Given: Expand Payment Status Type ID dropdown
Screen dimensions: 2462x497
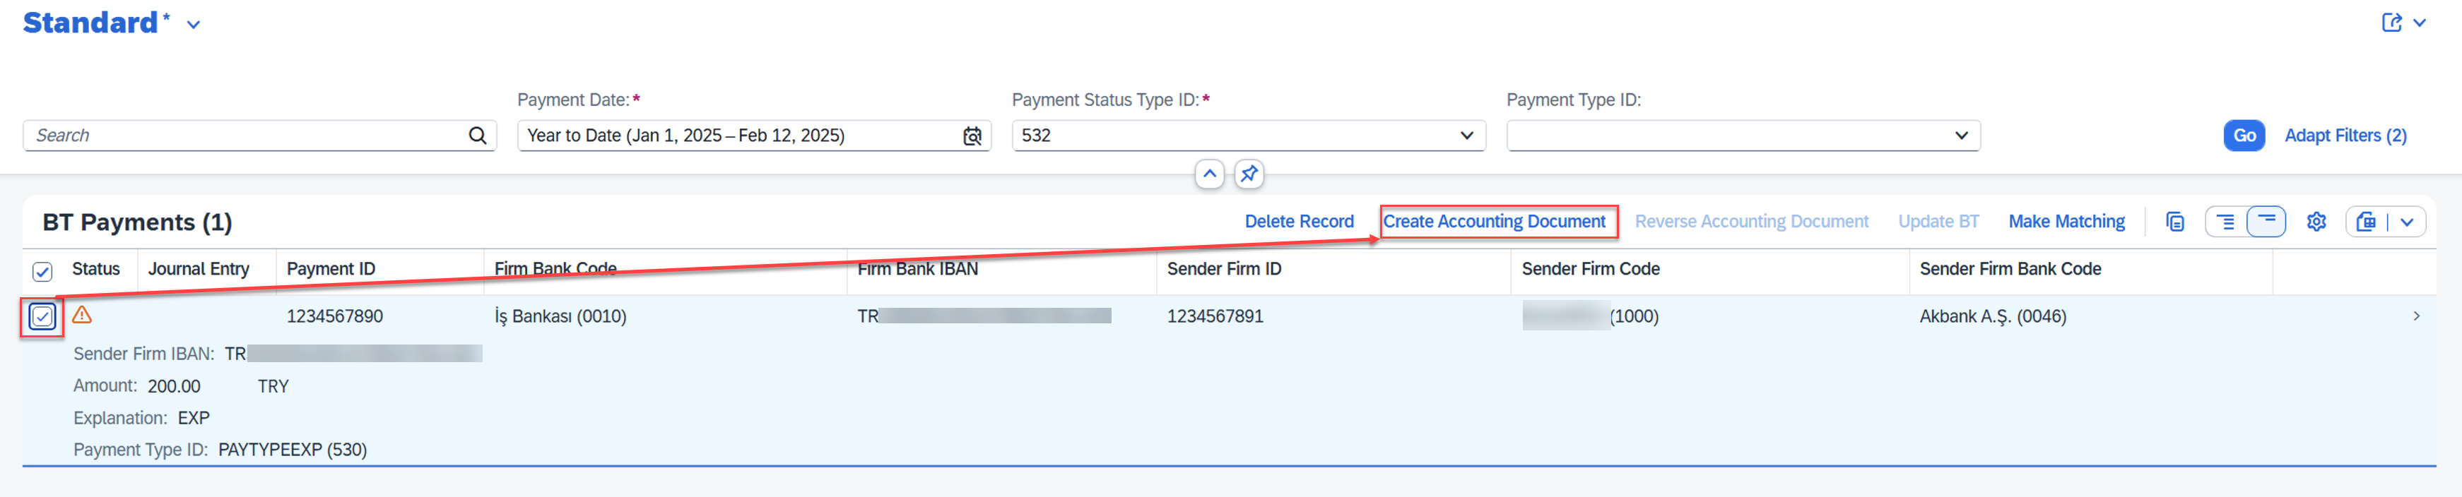Looking at the screenshot, I should click(1466, 136).
